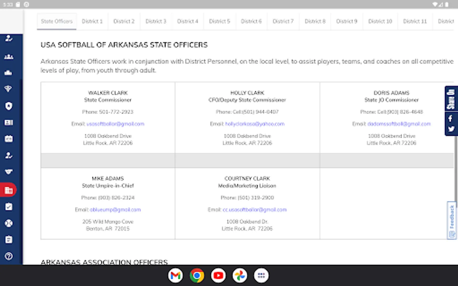The width and height of the screenshot is (458, 286).
Task: Click Mike Adams' phone (903) 826-2324
Action: [x=116, y=198]
